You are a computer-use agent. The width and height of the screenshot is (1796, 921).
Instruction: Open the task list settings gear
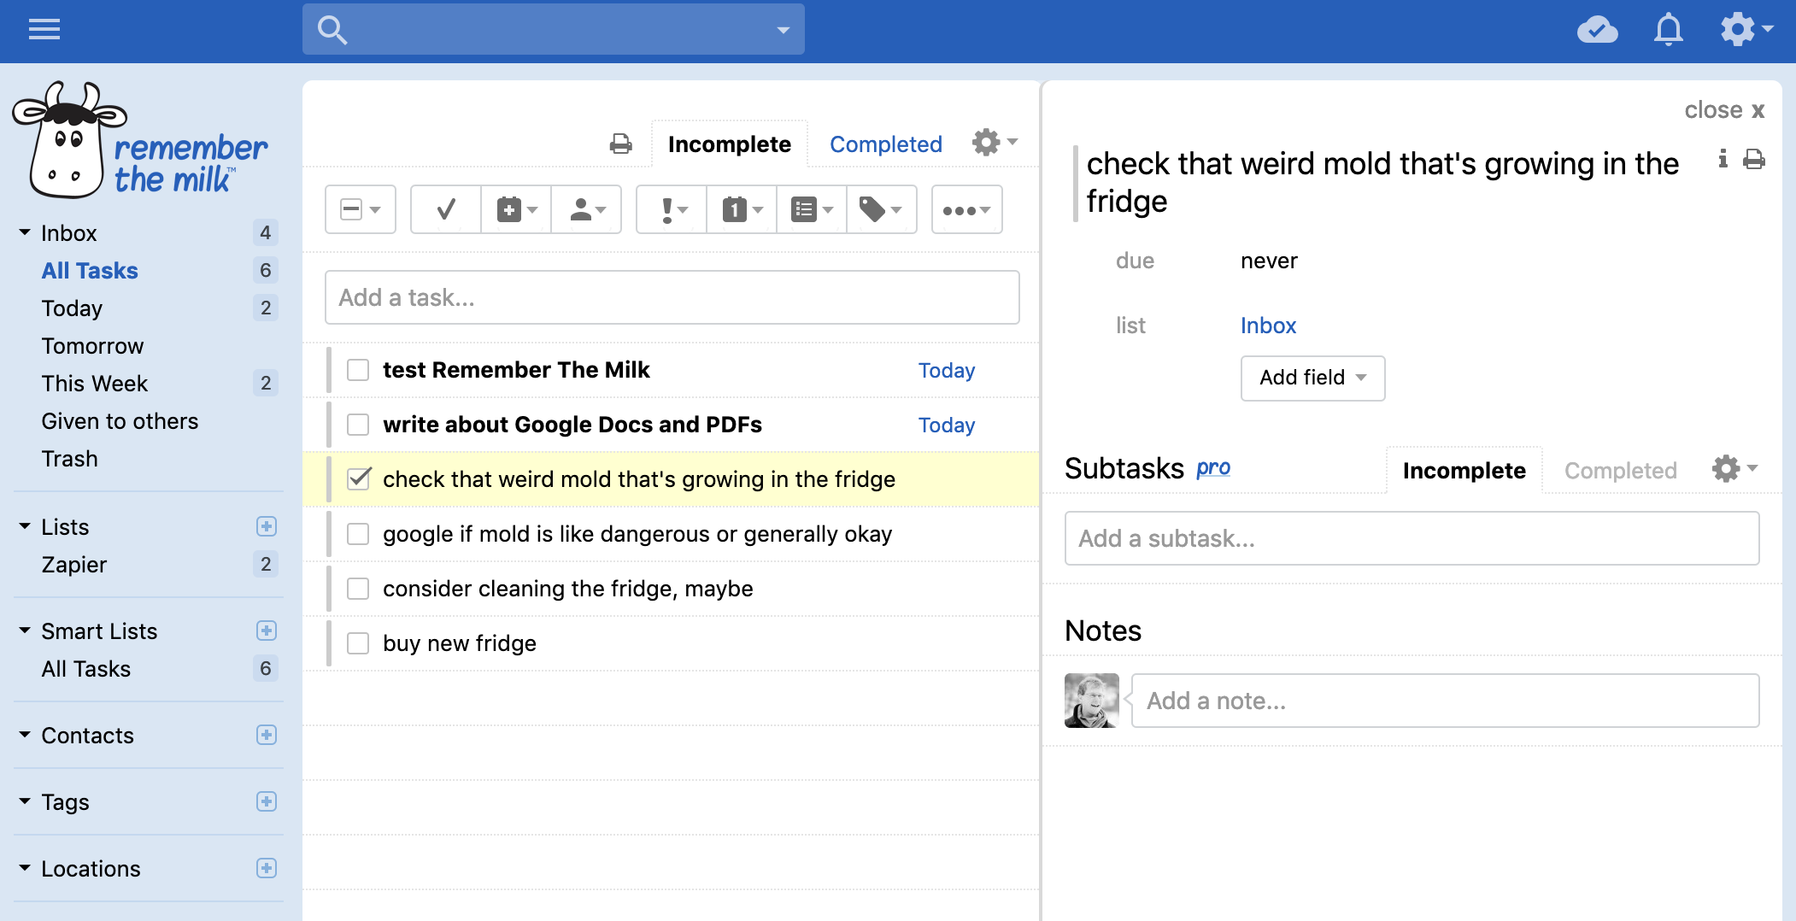click(x=995, y=142)
